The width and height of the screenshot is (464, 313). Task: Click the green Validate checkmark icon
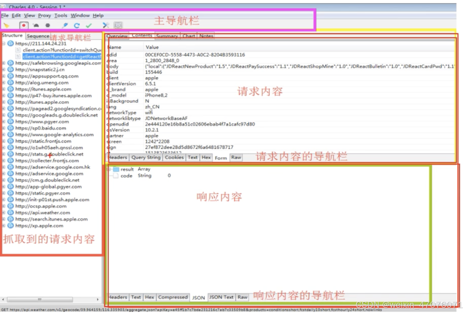pos(89,25)
